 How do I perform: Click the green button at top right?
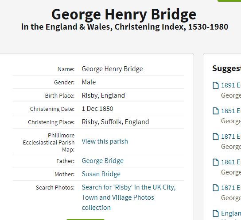pyautogui.click(x=229, y=1)
